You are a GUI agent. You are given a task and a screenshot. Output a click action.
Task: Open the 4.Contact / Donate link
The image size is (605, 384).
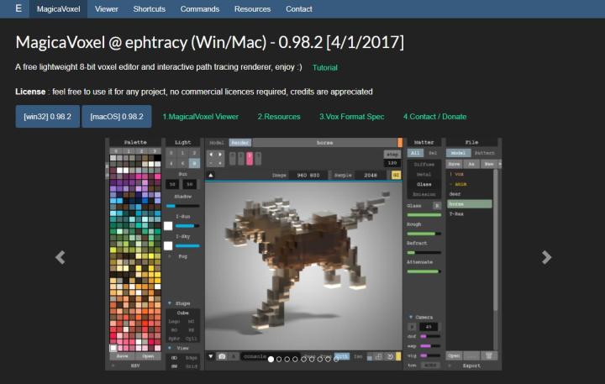435,117
